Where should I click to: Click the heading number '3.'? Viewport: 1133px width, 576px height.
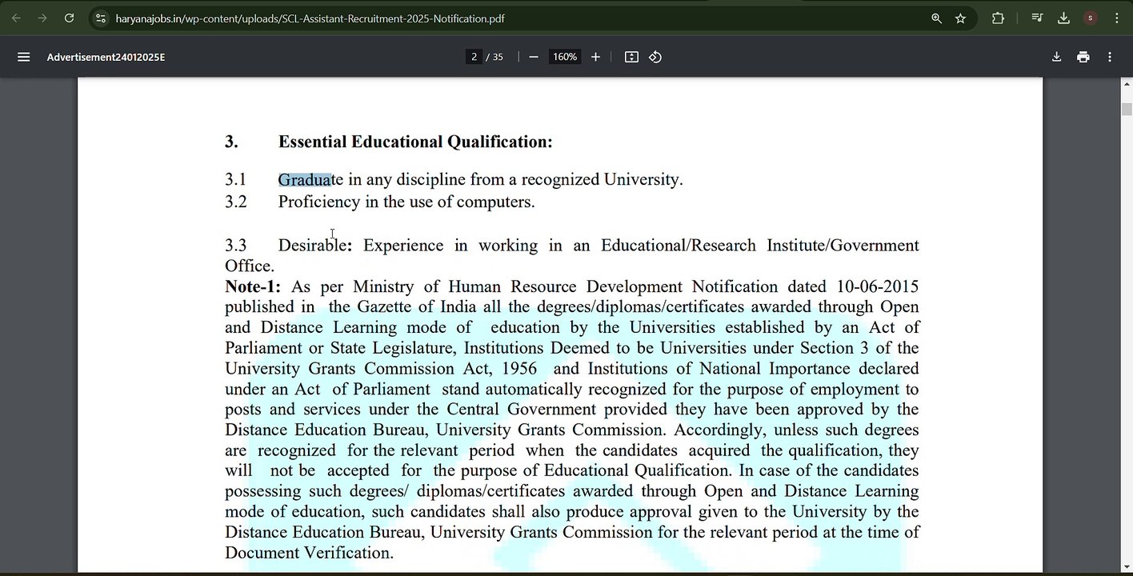tap(231, 142)
